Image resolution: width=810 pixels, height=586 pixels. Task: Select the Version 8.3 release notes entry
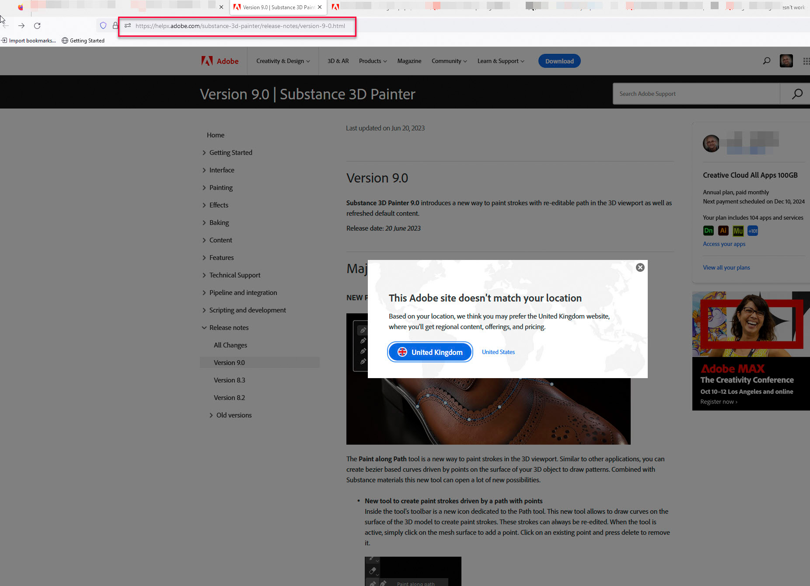tap(229, 380)
